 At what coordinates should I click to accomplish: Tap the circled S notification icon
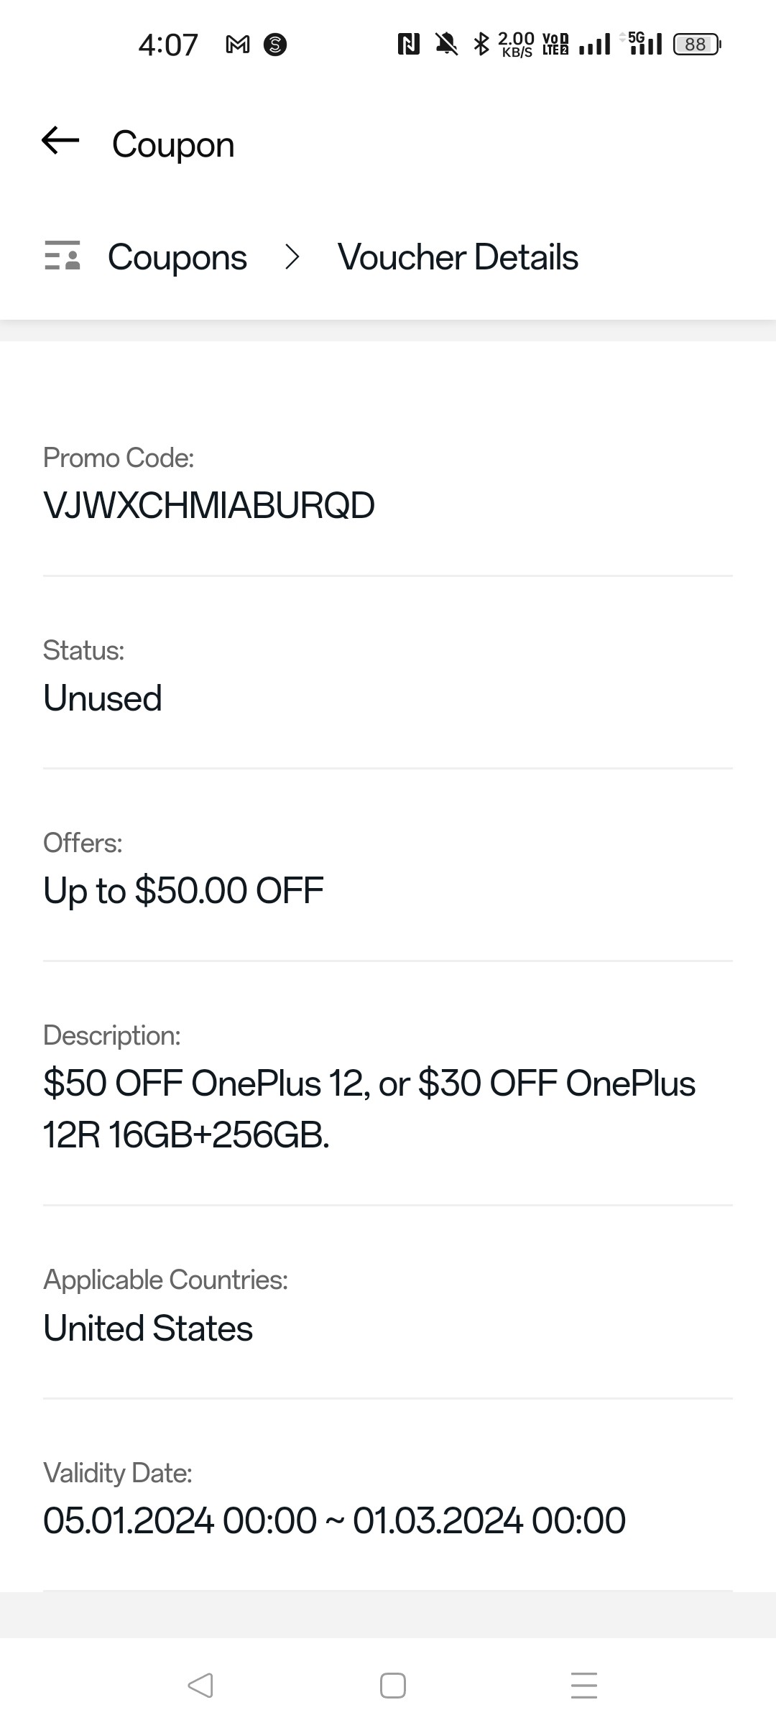pyautogui.click(x=275, y=45)
